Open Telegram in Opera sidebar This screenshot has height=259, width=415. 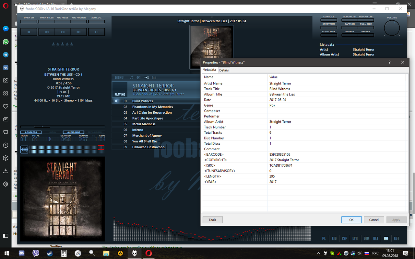[6, 54]
